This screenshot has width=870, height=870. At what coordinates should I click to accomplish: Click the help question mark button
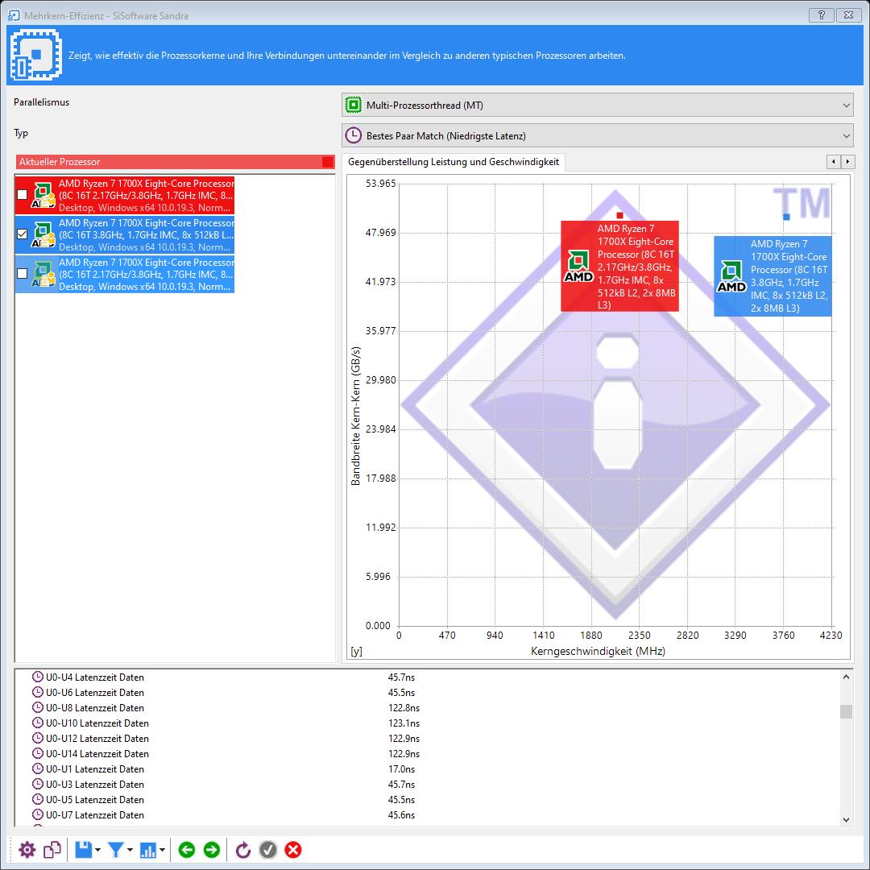(x=822, y=15)
